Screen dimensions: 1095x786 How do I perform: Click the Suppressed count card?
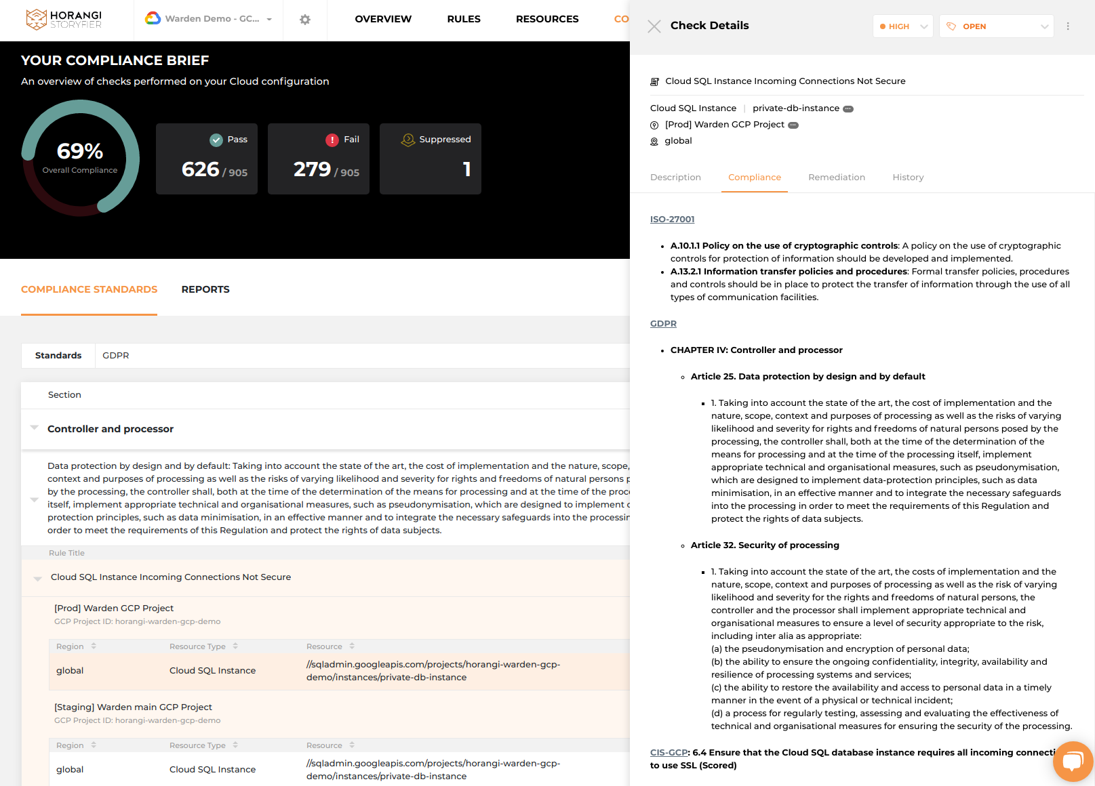click(x=431, y=159)
